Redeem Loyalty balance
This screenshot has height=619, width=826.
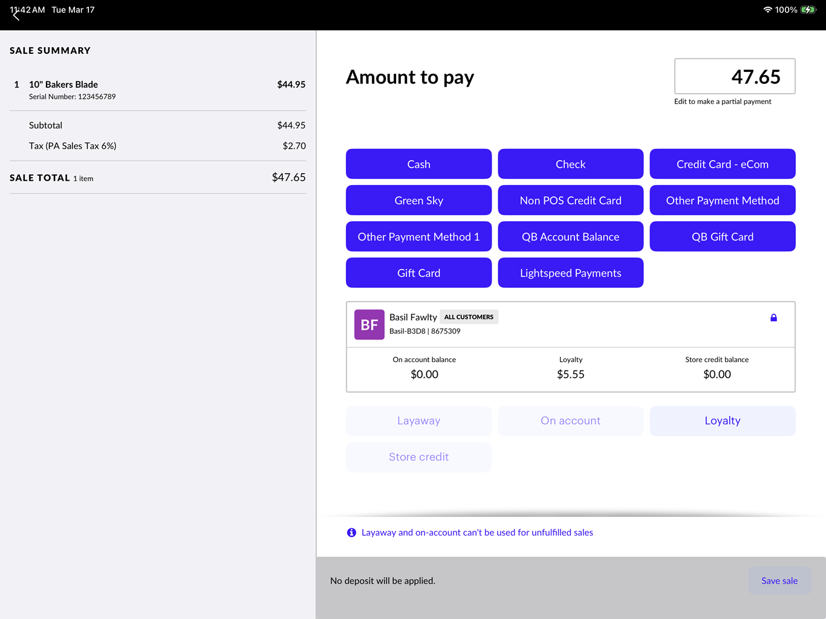click(x=723, y=421)
